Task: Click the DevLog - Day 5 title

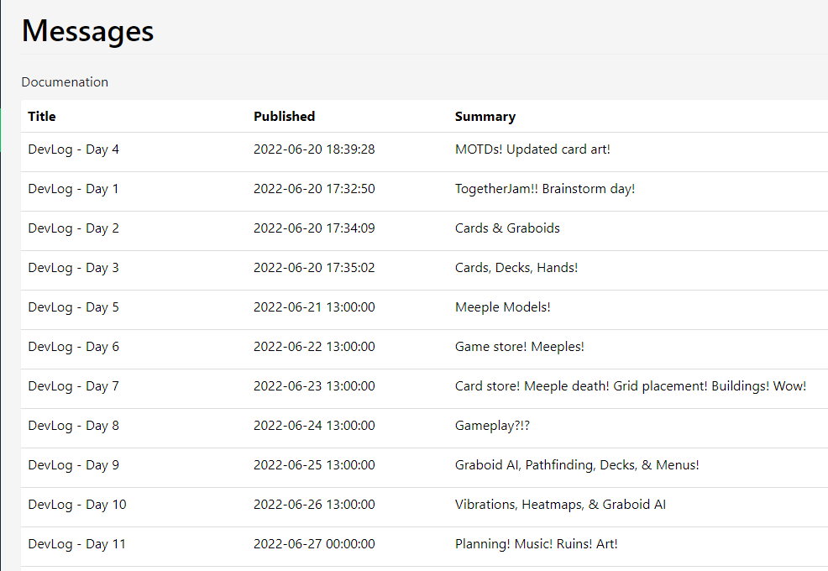Action: [x=74, y=307]
